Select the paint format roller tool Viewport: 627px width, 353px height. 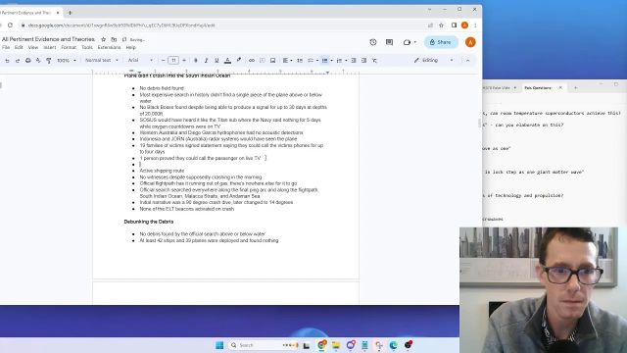tap(48, 61)
